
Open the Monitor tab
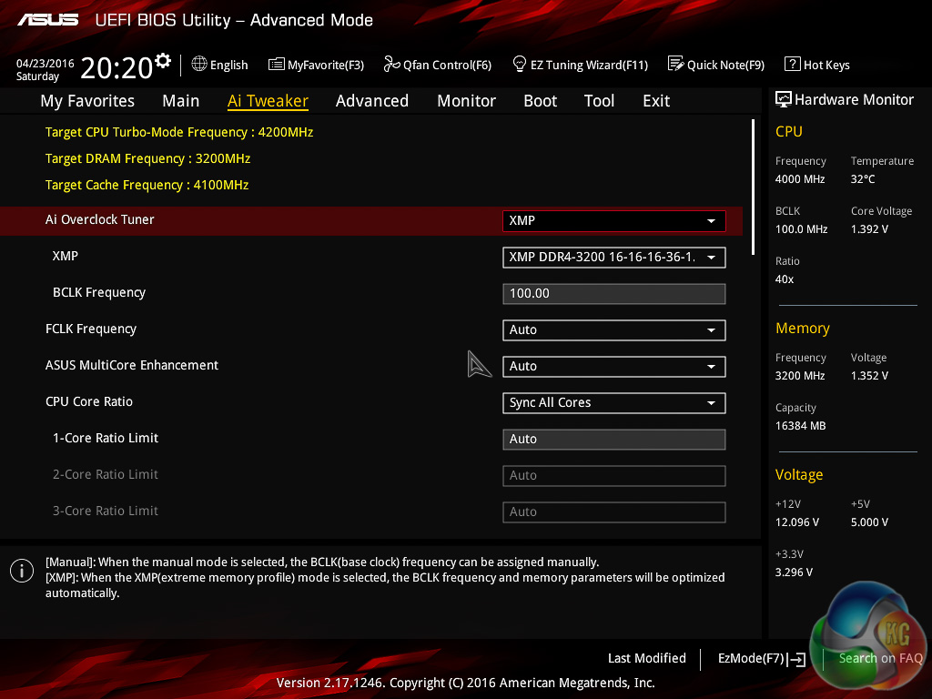click(x=467, y=101)
